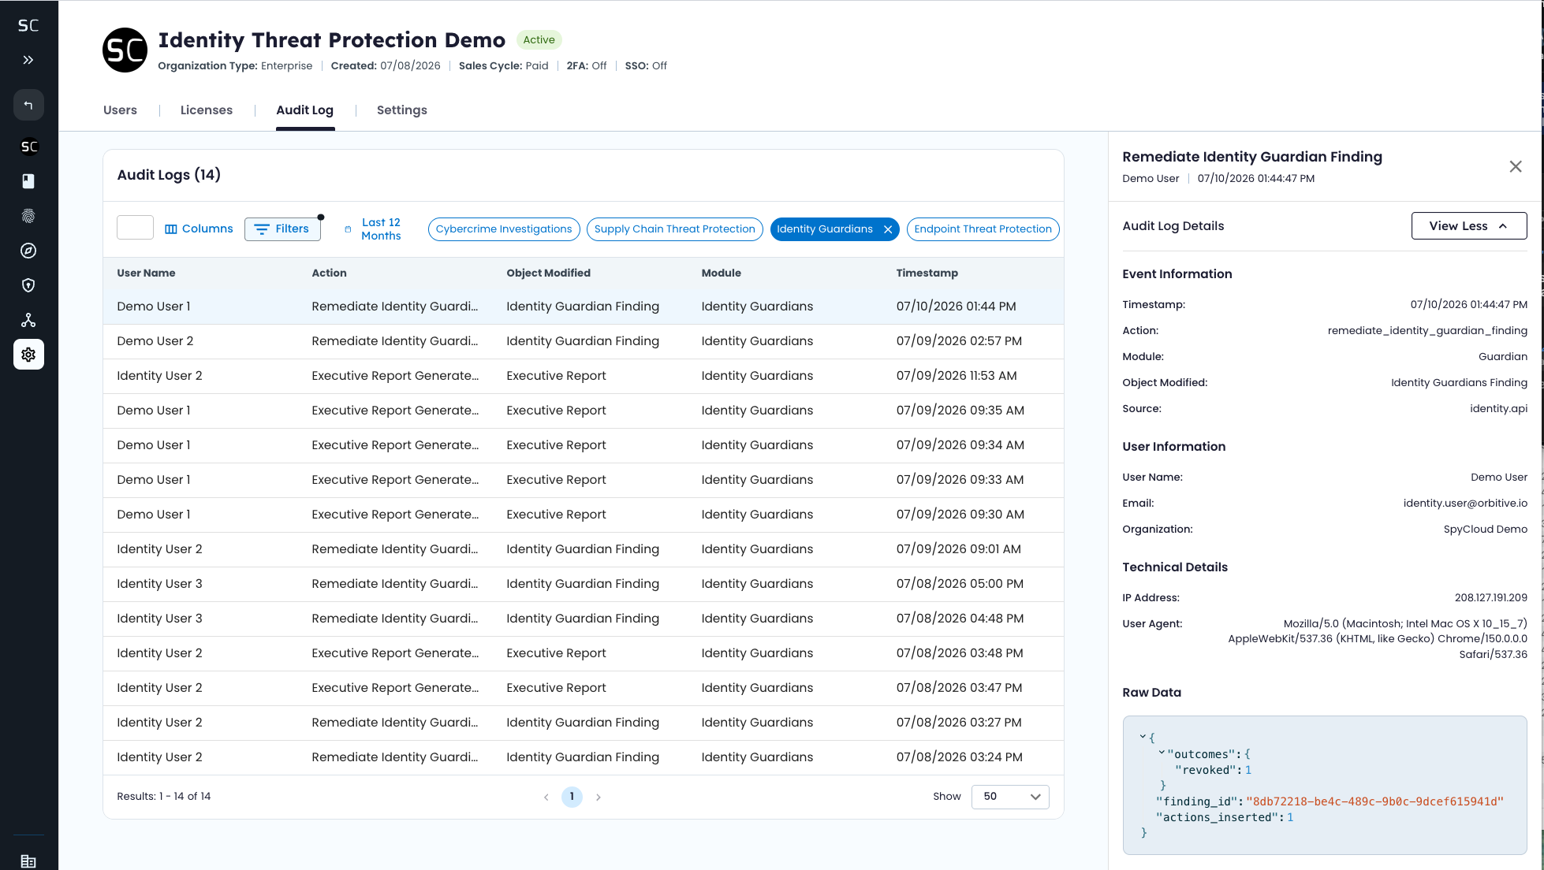Open the log entry timestamped 07/09/2026 09:34 AM
This screenshot has height=870, width=1544.
[x=584, y=445]
